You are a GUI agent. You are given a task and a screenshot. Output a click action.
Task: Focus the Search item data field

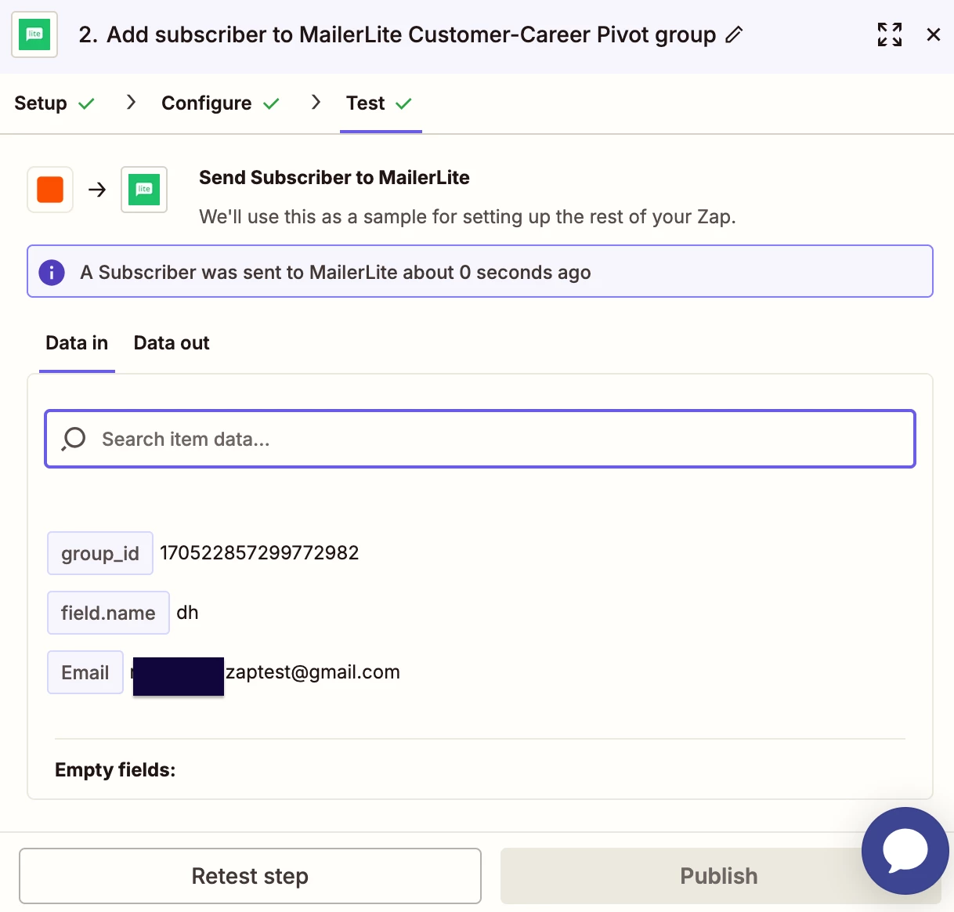[x=480, y=439]
